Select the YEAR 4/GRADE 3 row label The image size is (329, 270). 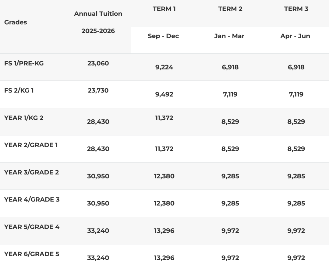(32, 199)
